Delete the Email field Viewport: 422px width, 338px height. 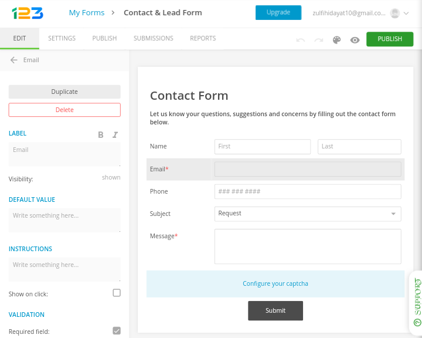pos(64,110)
